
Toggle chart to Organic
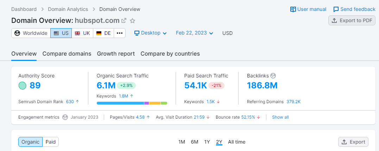click(x=31, y=142)
